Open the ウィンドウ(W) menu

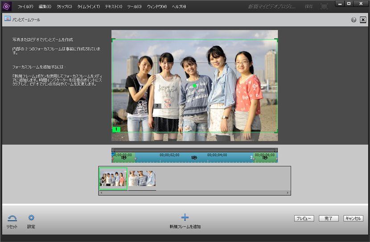(x=156, y=7)
